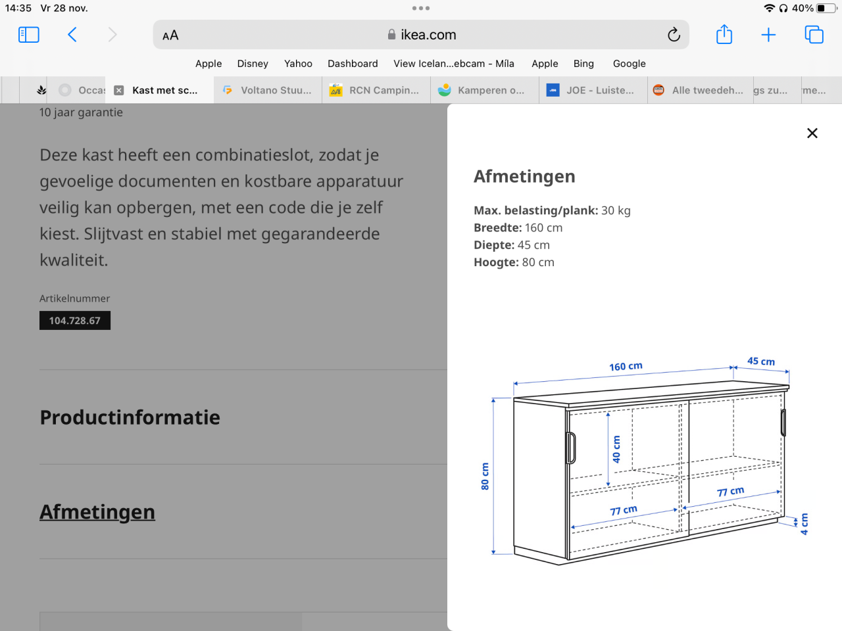Show all tabs via the tab overview icon

813,34
